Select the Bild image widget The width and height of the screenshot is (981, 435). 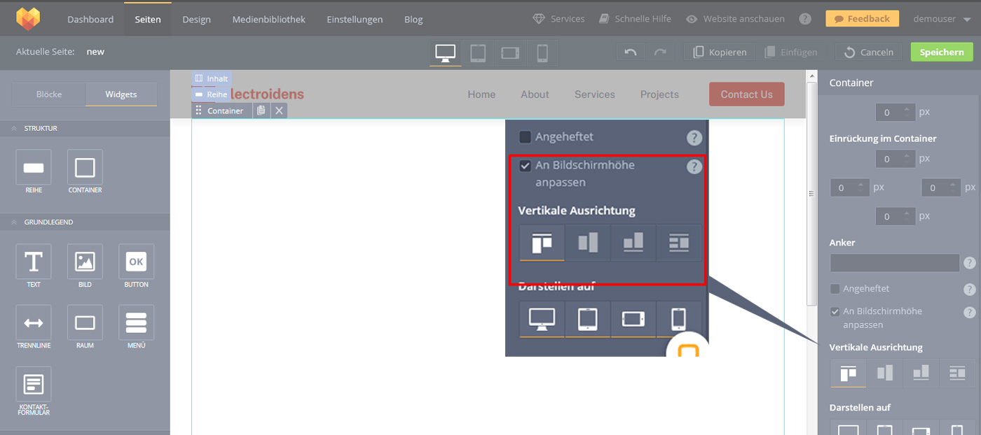click(85, 262)
